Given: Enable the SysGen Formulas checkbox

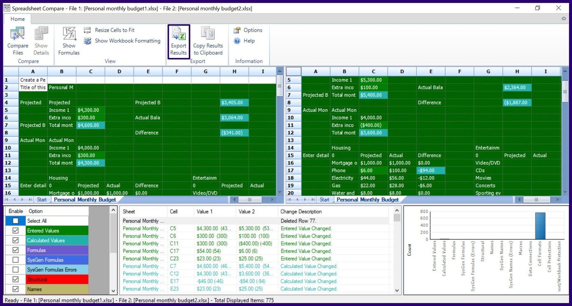Looking at the screenshot, I should pyautogui.click(x=16, y=260).
